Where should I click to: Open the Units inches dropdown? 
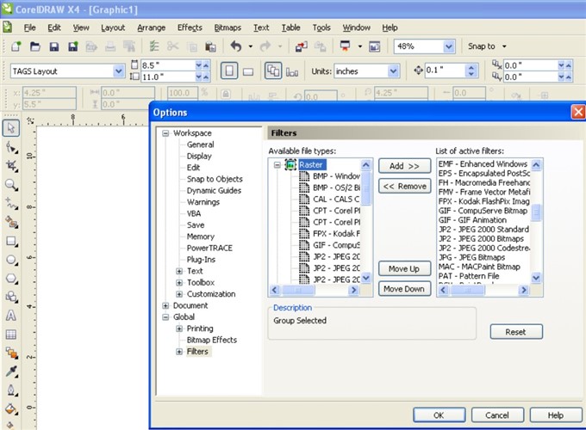click(393, 71)
